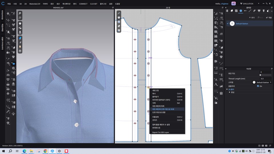Click the avatar display icon in 3D view

(x=20, y=32)
